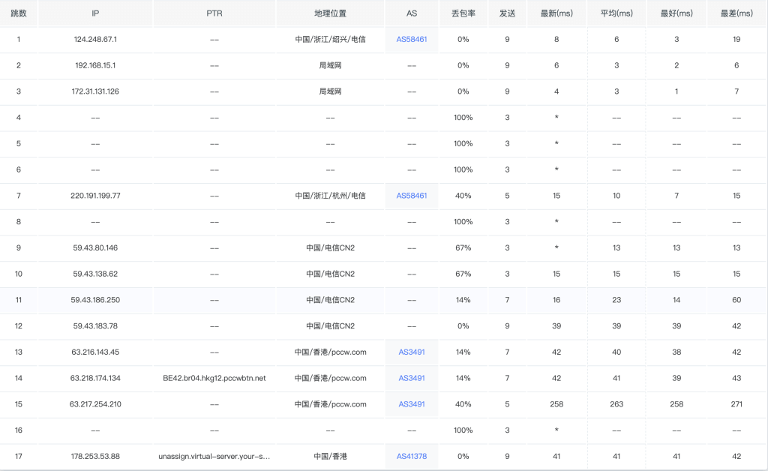
Task: Open the AS41378 link on the last hop
Action: (x=411, y=456)
